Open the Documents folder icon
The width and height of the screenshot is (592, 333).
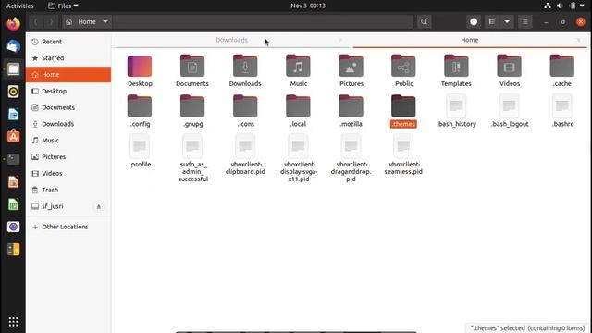pyautogui.click(x=192, y=67)
